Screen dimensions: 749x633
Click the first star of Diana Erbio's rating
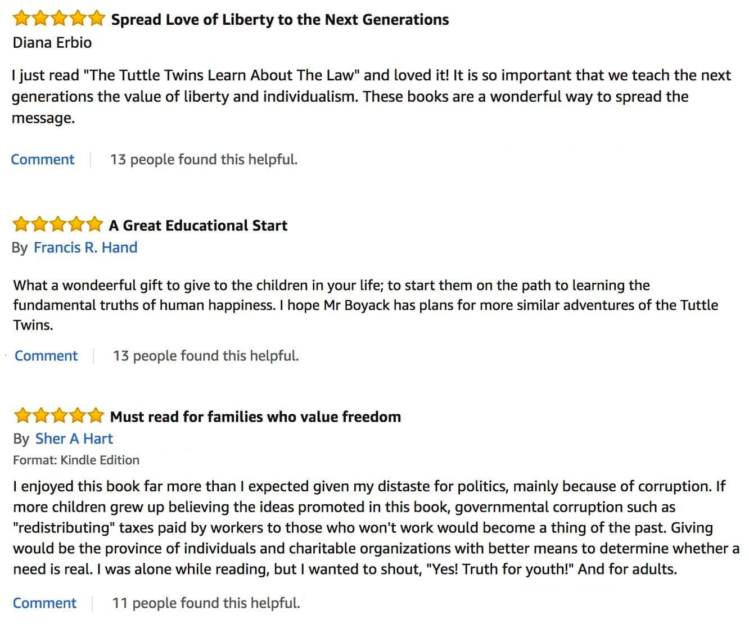coord(21,19)
